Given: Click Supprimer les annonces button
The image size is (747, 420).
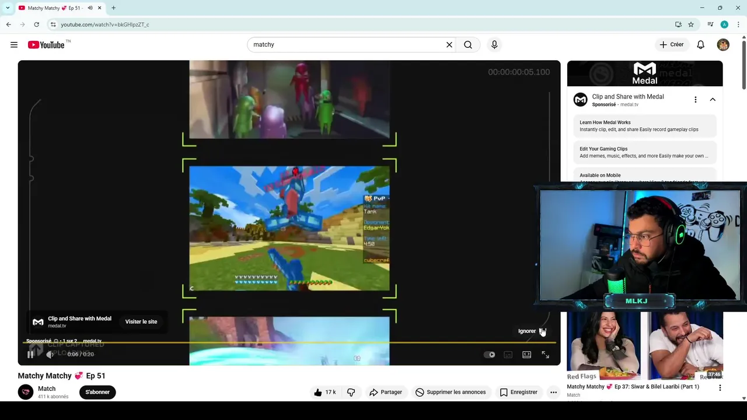Looking at the screenshot, I should (x=451, y=392).
